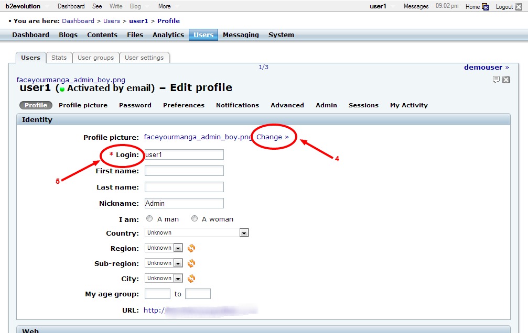This screenshot has width=528, height=333.
Task: Select the 'A man' radio button
Action: tap(149, 219)
